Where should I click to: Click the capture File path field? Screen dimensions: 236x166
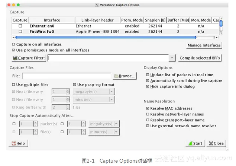pos(67,76)
